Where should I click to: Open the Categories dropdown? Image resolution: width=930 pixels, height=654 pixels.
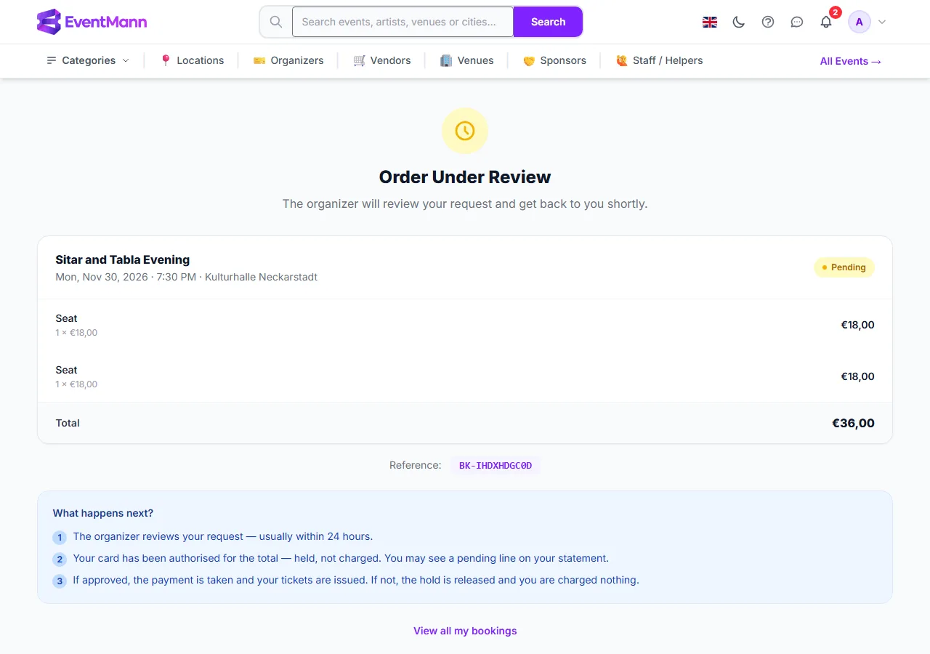pyautogui.click(x=88, y=60)
